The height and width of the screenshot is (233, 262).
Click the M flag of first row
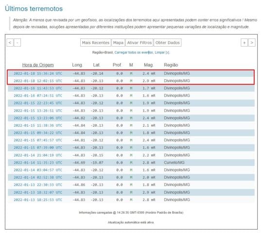point(131,73)
